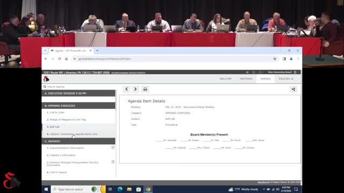The height and width of the screenshot is (193, 344).
Task: Click the Windows search box
Action: pyautogui.click(x=78, y=189)
